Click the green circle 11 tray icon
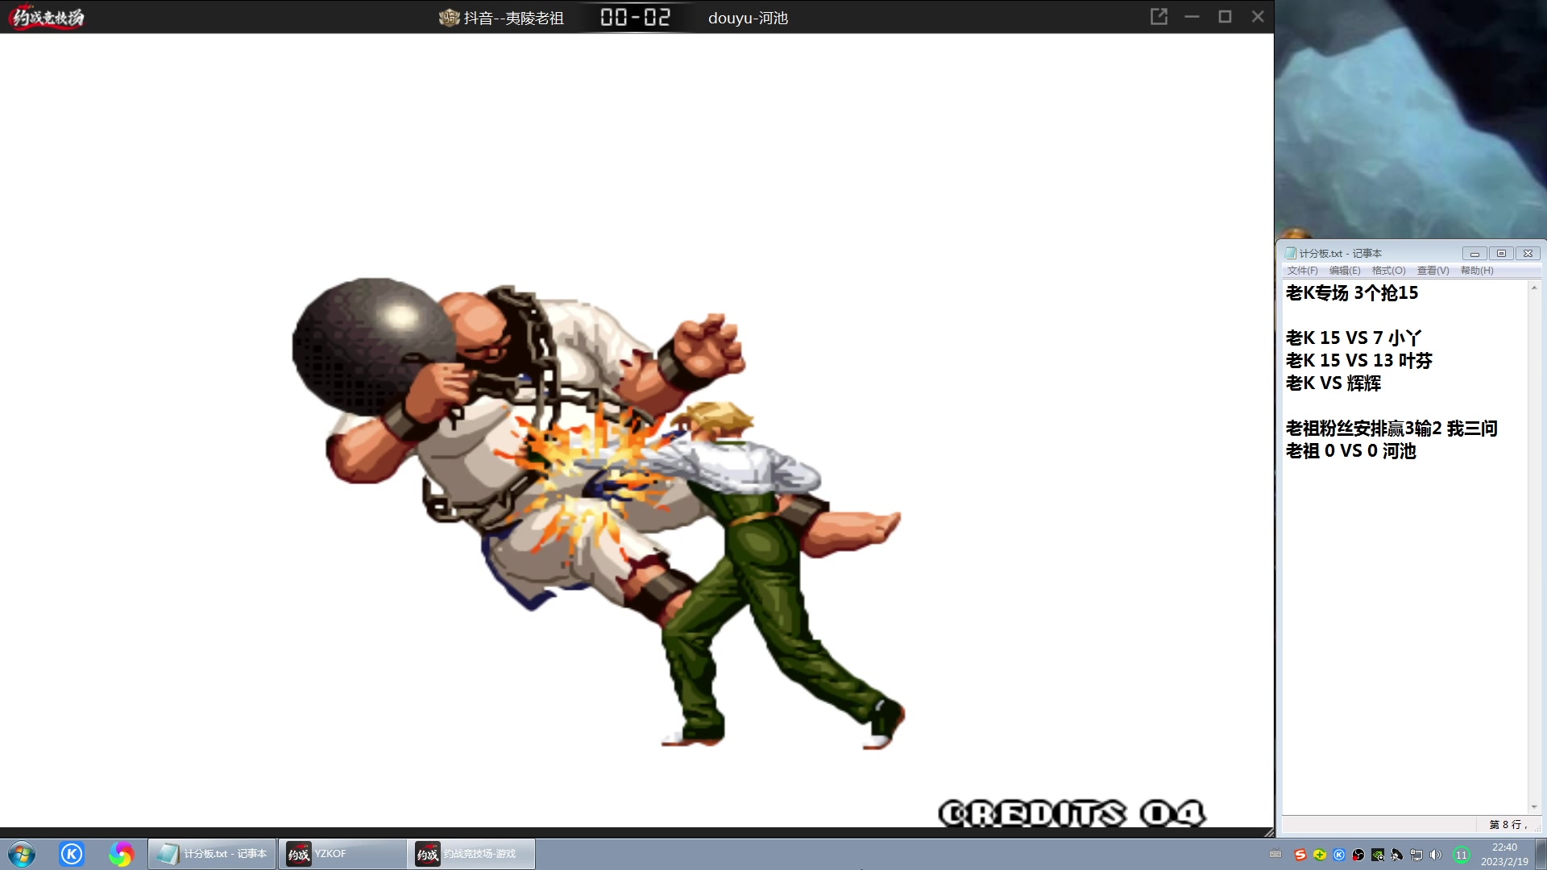 pyautogui.click(x=1462, y=855)
